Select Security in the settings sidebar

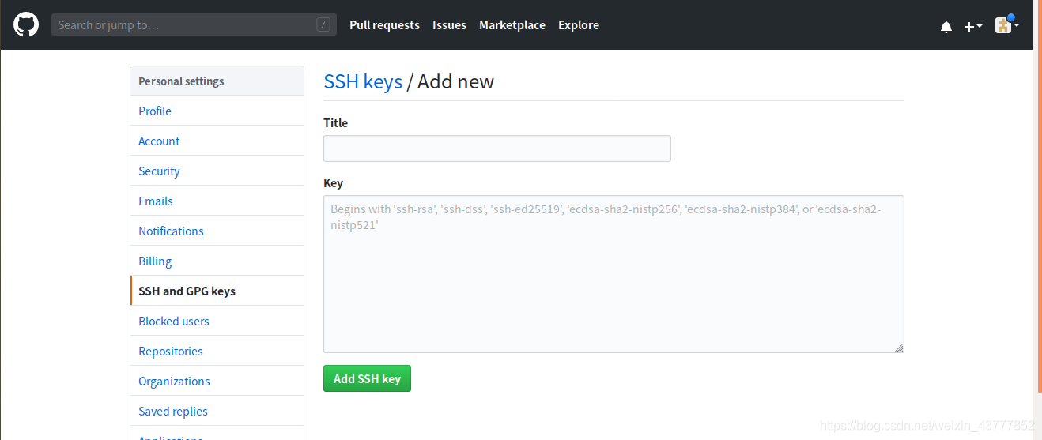217,171
